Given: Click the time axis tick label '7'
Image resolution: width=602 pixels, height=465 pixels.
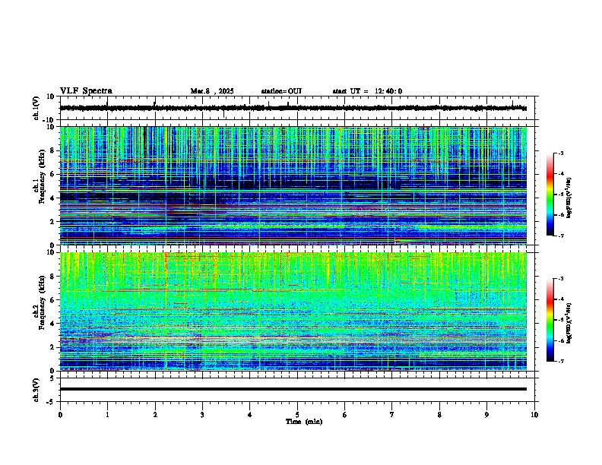Looking at the screenshot, I should (x=392, y=415).
